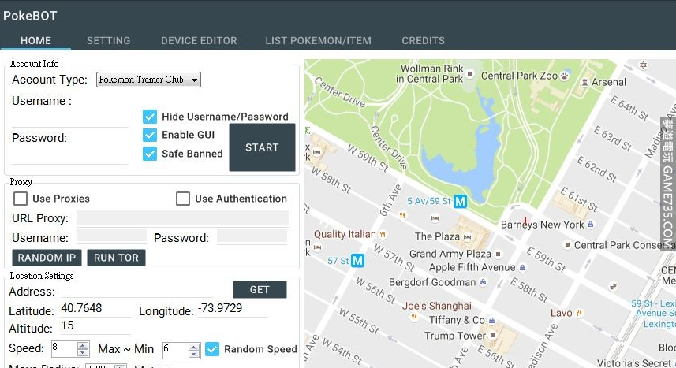Screen dimensions: 676x368
Task: Click the GET address button
Action: tap(260, 289)
